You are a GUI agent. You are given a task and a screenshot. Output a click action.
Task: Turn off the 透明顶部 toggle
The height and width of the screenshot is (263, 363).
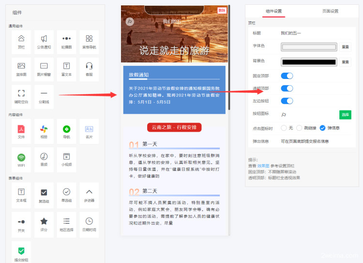click(287, 89)
